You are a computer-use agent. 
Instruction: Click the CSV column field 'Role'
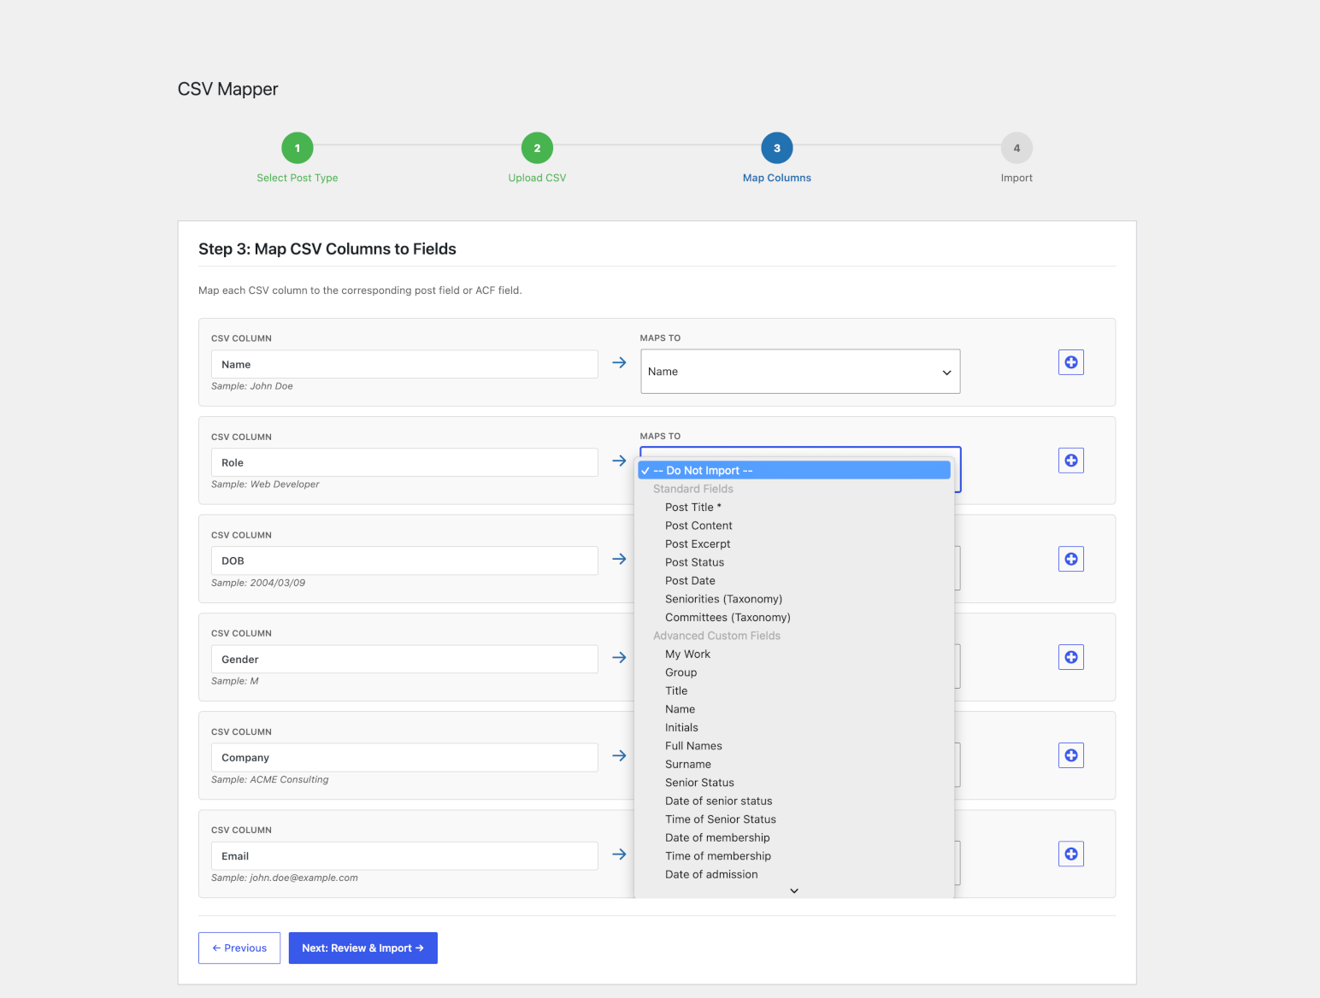404,462
